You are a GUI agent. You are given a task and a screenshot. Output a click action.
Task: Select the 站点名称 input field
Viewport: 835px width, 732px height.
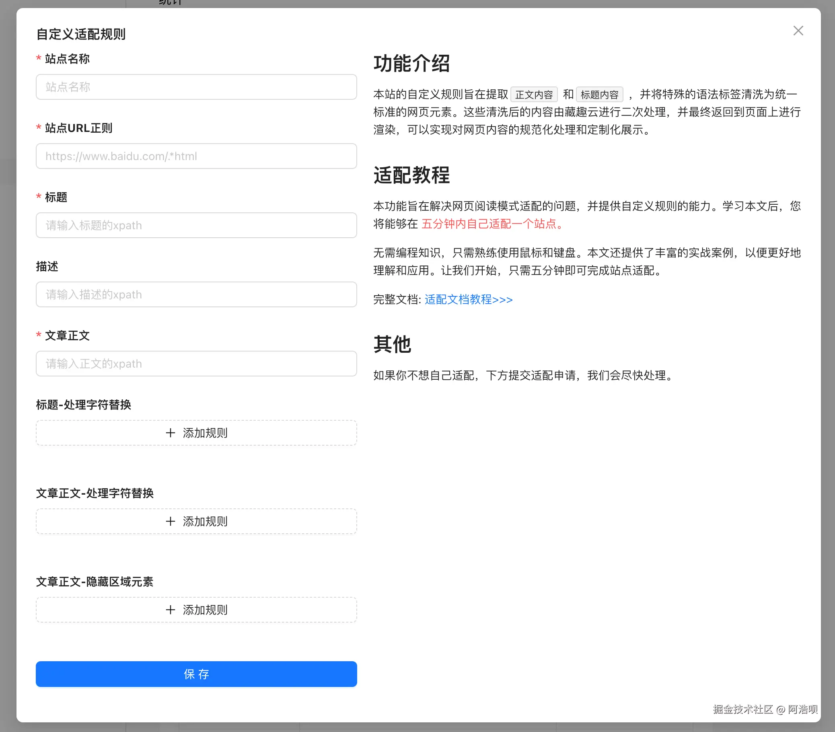[196, 87]
